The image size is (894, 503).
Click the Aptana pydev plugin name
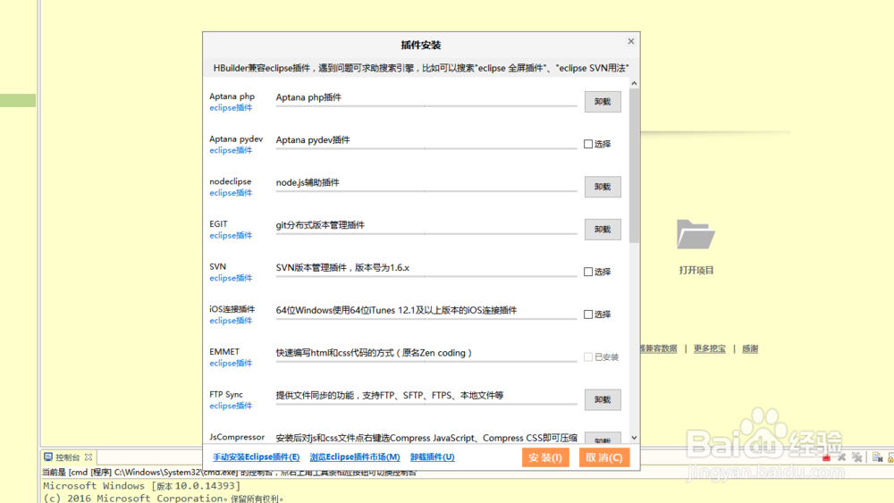pos(236,139)
